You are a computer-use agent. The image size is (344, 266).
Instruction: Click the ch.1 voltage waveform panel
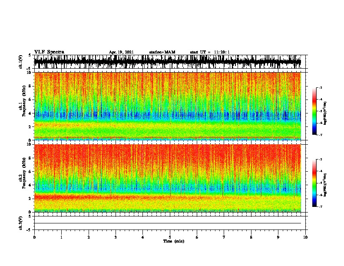(x=169, y=62)
